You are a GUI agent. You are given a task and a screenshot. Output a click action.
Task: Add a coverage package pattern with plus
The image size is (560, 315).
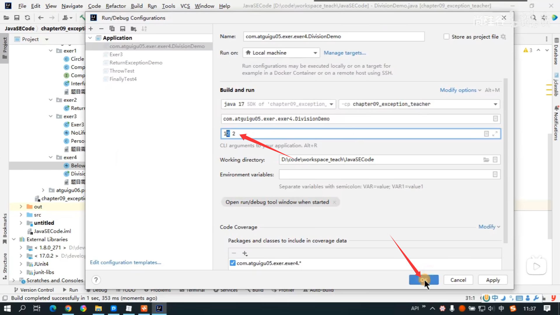click(245, 253)
